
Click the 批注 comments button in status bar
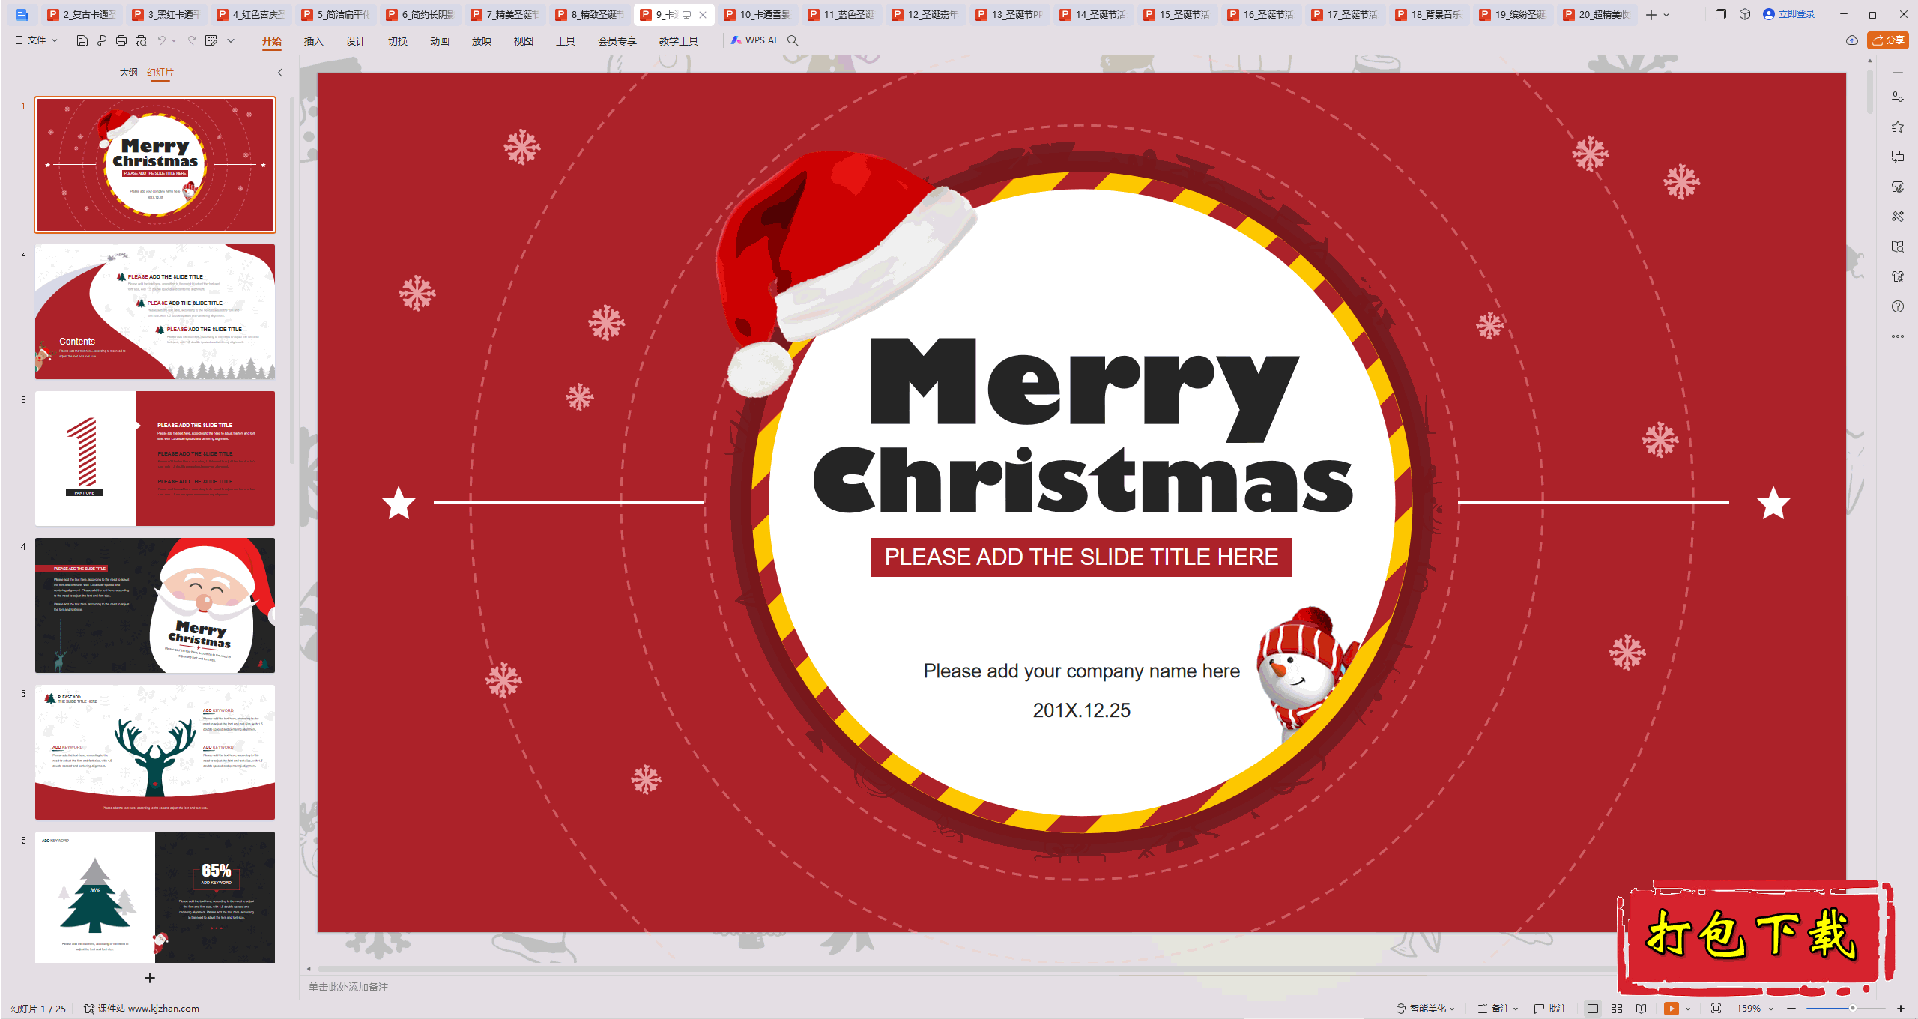click(x=1551, y=1009)
